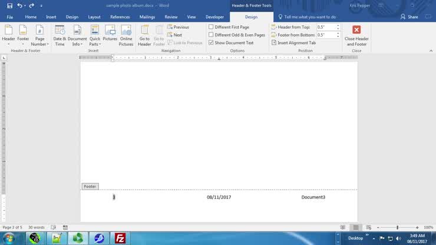
Task: Insert Pictures into footer
Action: pyautogui.click(x=110, y=33)
